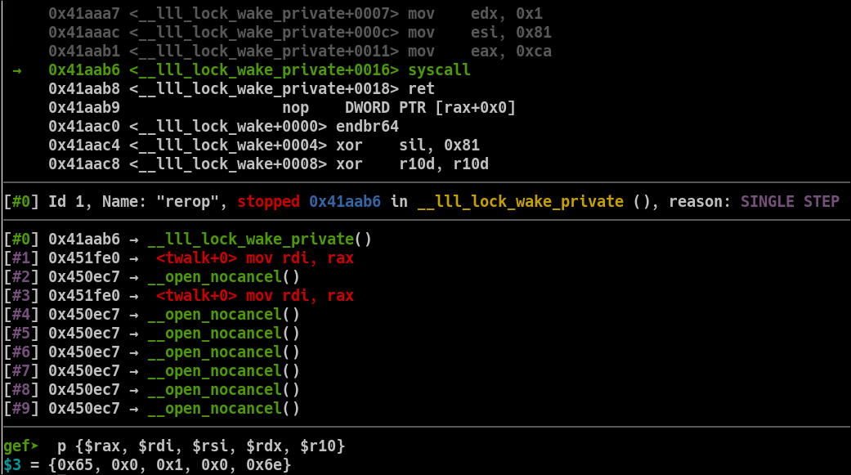This screenshot has width=851, height=475.
Task: Select the endbr64 instruction
Action: (367, 127)
